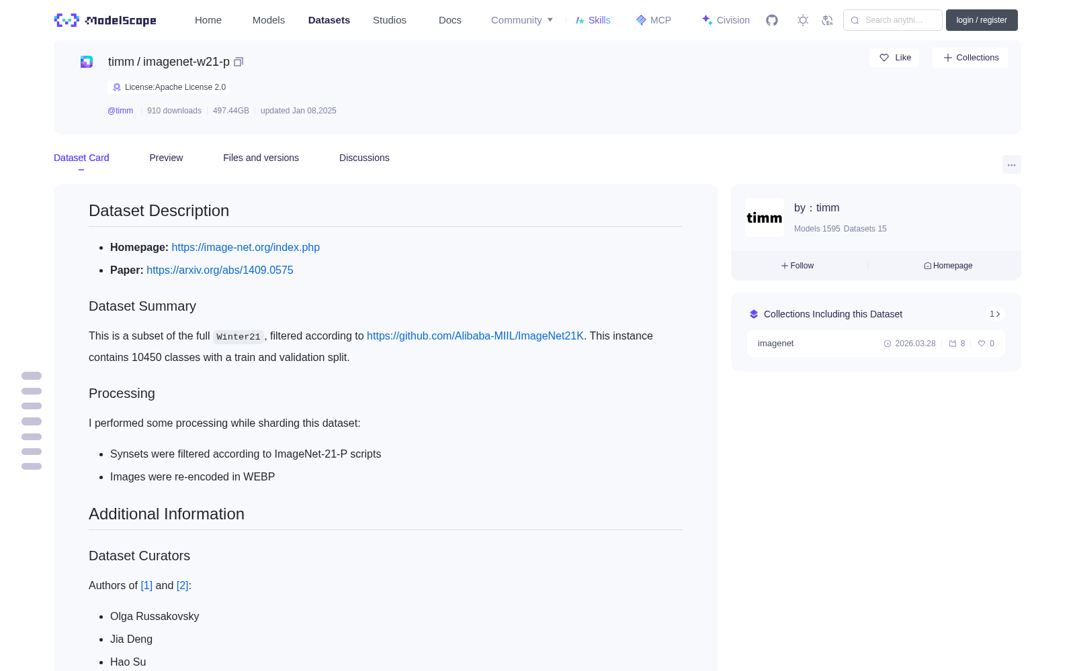Click the 'Datasets 15' count
Image resolution: width=1075 pixels, height=671 pixels.
pos(865,229)
